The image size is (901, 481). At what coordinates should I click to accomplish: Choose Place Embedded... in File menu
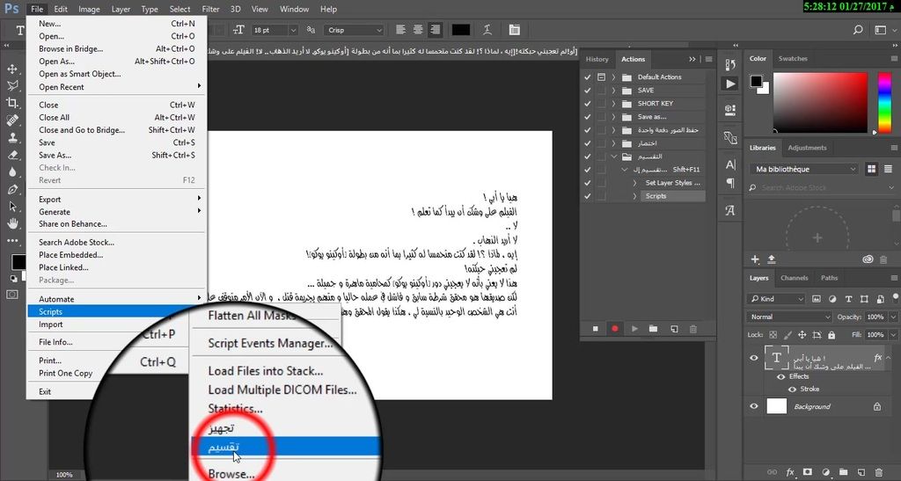coord(117,255)
